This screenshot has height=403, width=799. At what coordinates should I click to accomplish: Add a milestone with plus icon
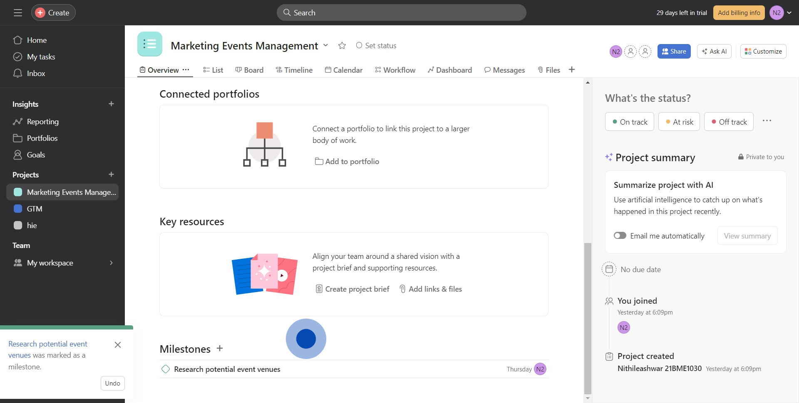coord(220,349)
